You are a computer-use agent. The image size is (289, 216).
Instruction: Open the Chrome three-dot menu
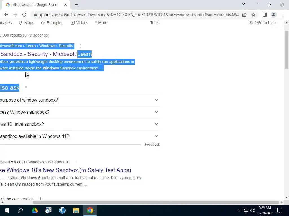283,15
